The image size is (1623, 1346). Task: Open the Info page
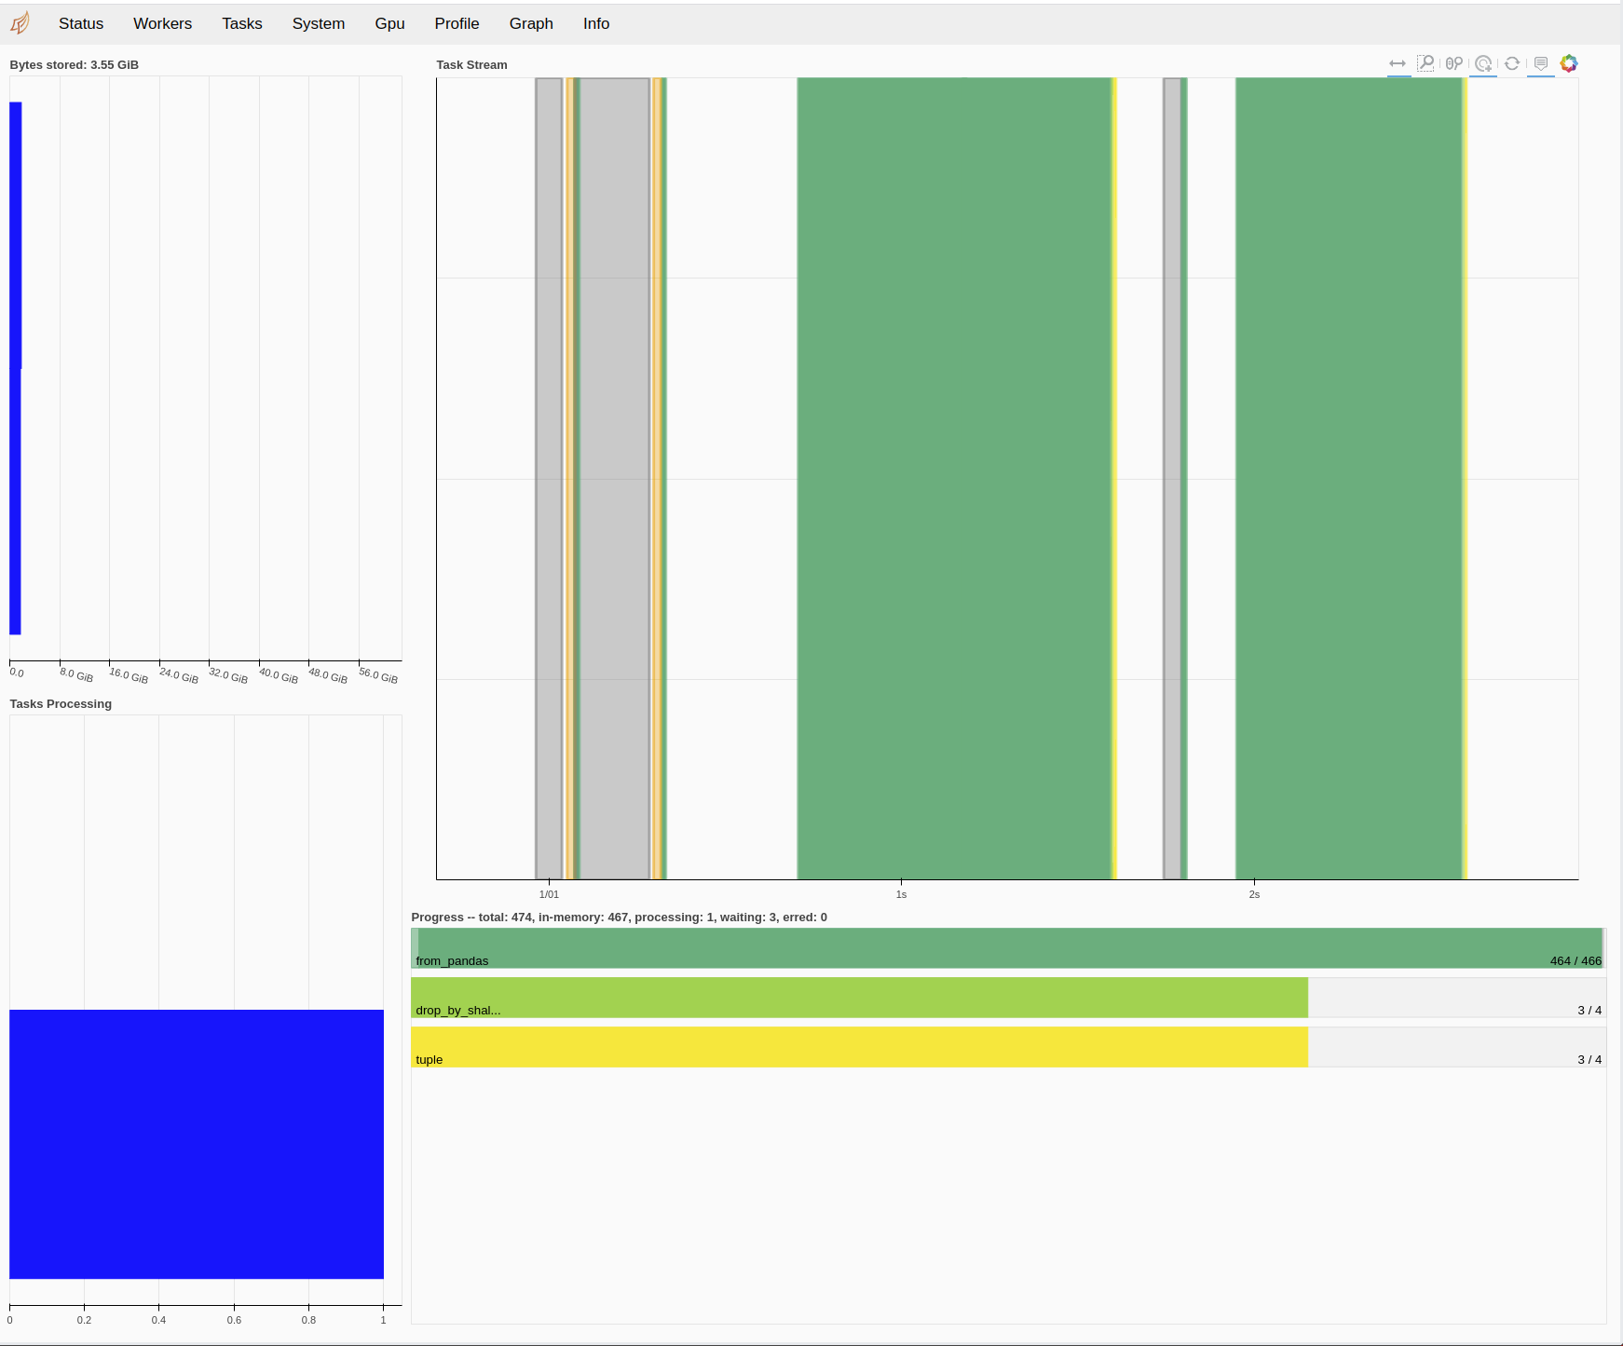pyautogui.click(x=595, y=23)
